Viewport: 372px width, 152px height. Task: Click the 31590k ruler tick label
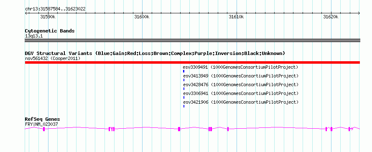click(x=48, y=17)
